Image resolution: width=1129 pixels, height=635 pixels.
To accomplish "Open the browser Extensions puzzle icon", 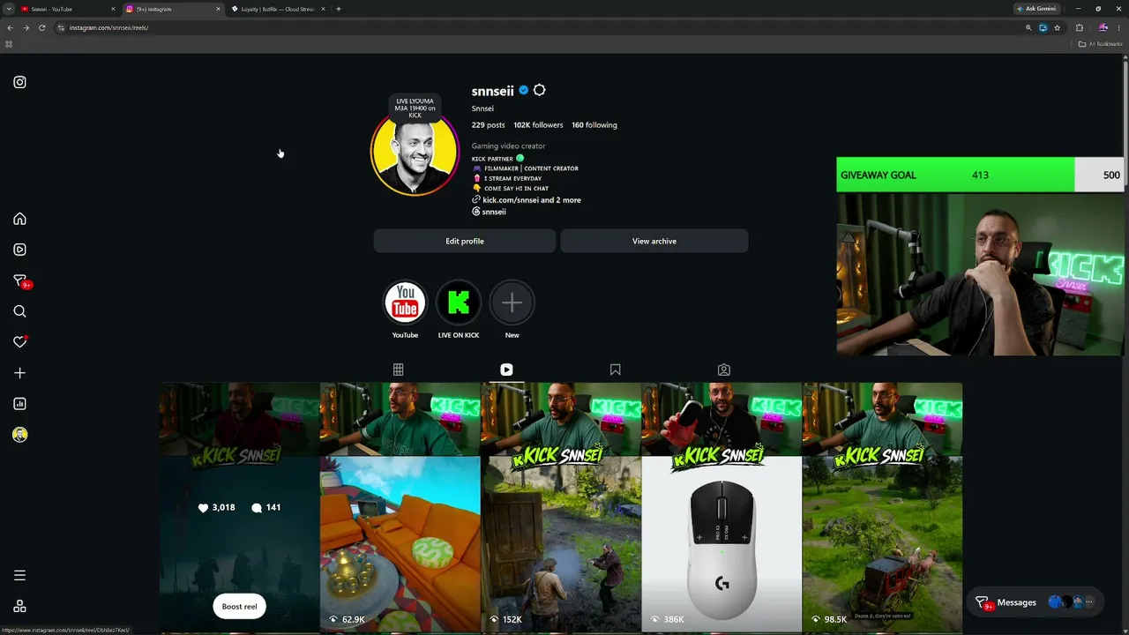I will [x=1079, y=27].
